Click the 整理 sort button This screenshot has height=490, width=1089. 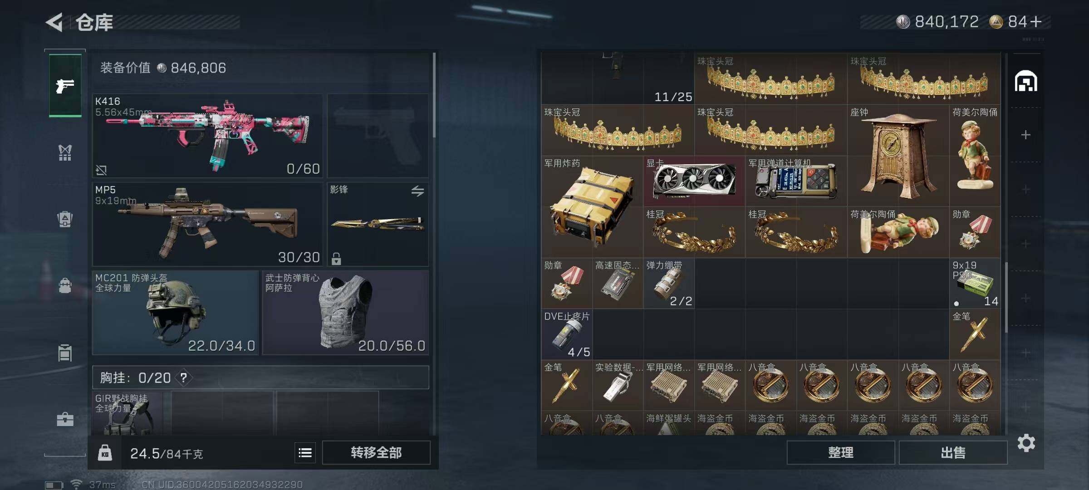pyautogui.click(x=840, y=452)
